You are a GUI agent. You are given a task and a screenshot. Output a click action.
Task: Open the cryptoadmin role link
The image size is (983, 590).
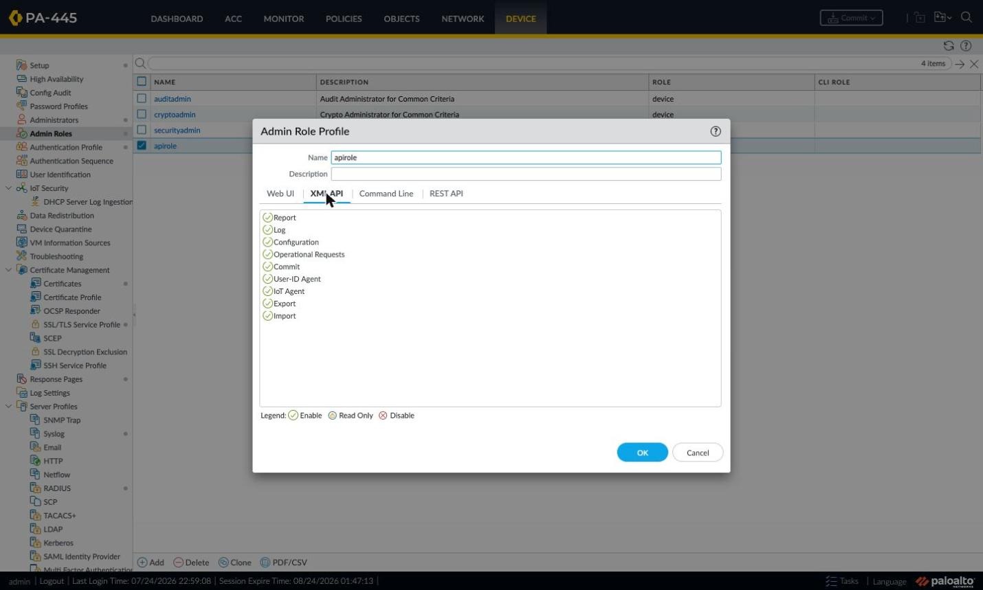(175, 115)
